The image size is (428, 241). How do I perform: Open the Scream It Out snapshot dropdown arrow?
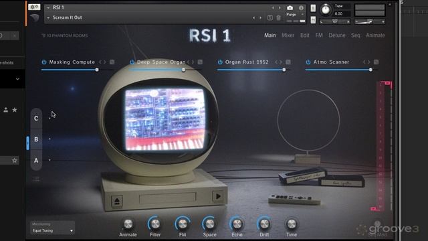48,18
